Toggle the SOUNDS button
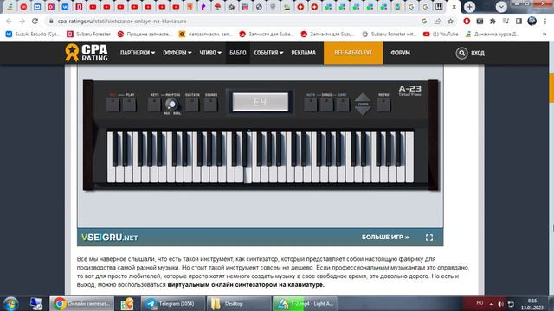The width and height of the screenshot is (554, 311). pos(210,105)
